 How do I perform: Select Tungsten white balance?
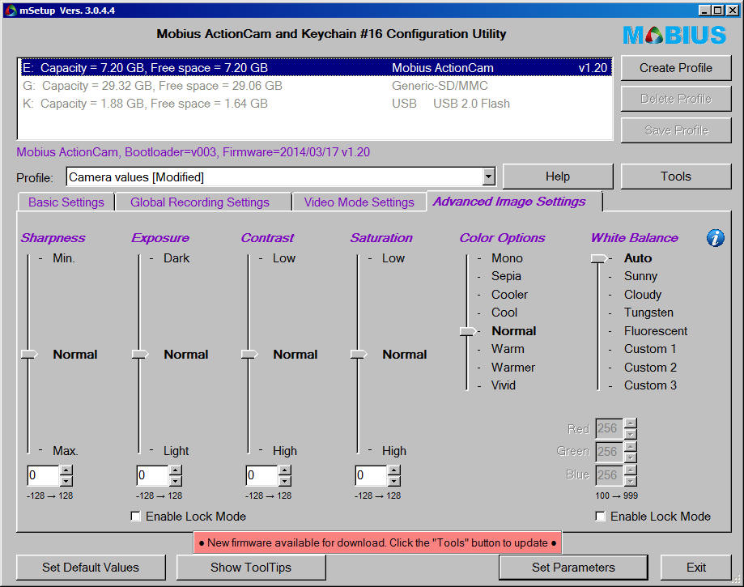tap(648, 313)
